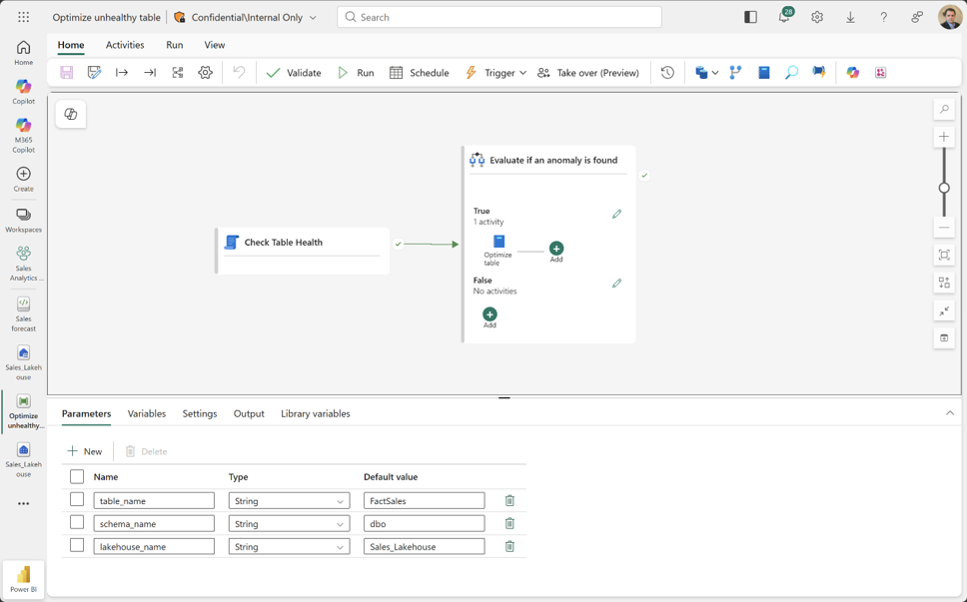The height and width of the screenshot is (602, 967).
Task: Open Type dropdown for table_name
Action: tap(290, 501)
